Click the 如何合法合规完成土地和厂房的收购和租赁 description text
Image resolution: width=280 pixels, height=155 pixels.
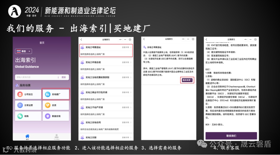pyautogui.click(x=99, y=129)
